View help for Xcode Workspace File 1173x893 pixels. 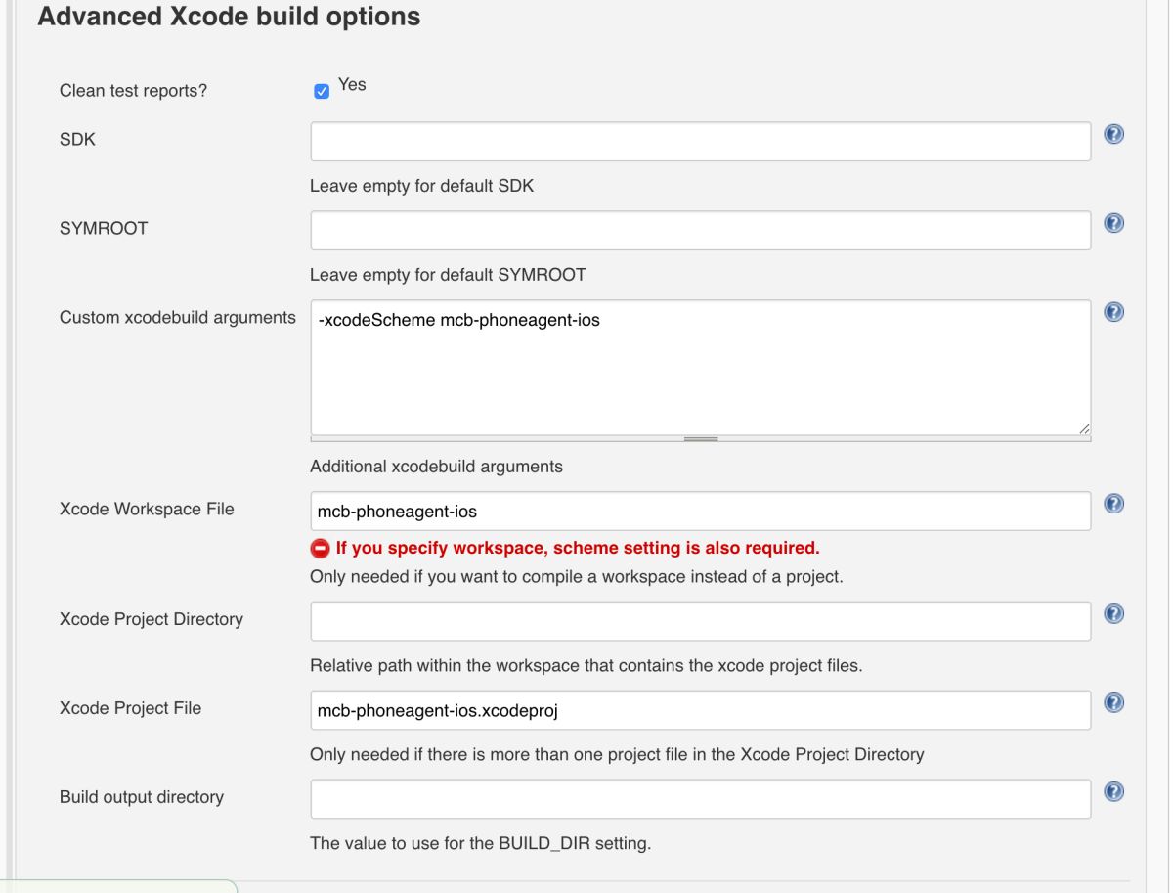(1113, 504)
